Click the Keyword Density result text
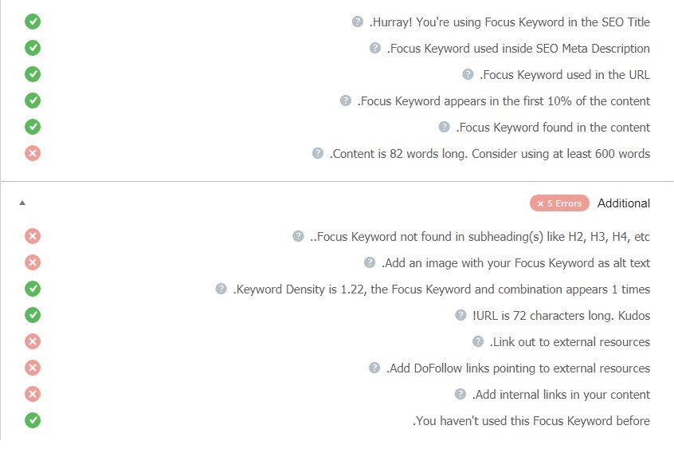 pyautogui.click(x=441, y=290)
